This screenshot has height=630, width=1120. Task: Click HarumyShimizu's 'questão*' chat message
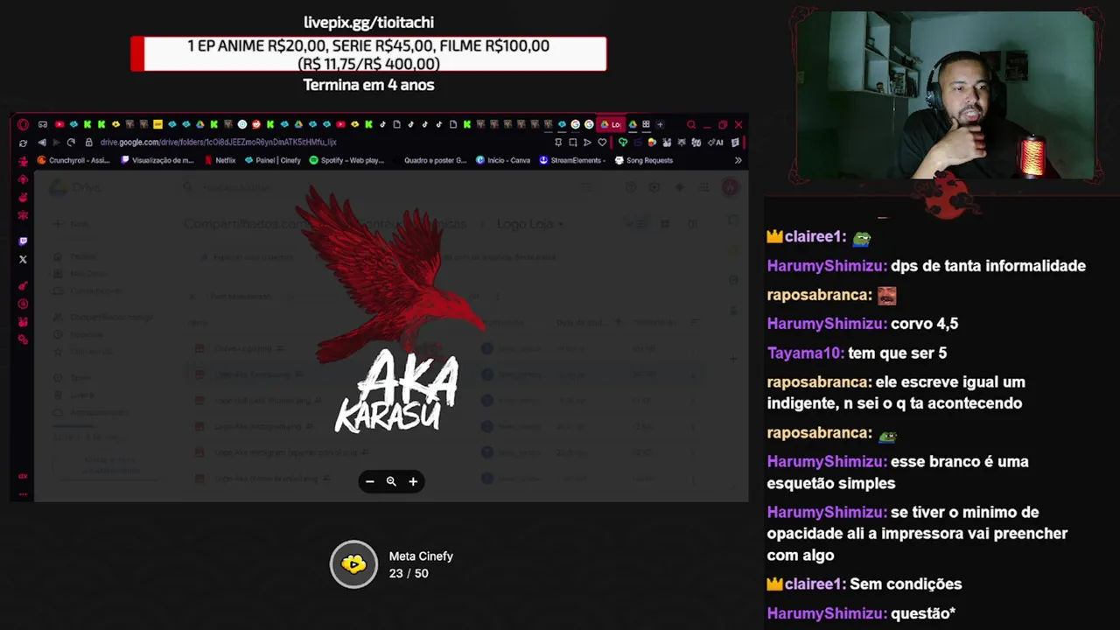tap(861, 613)
